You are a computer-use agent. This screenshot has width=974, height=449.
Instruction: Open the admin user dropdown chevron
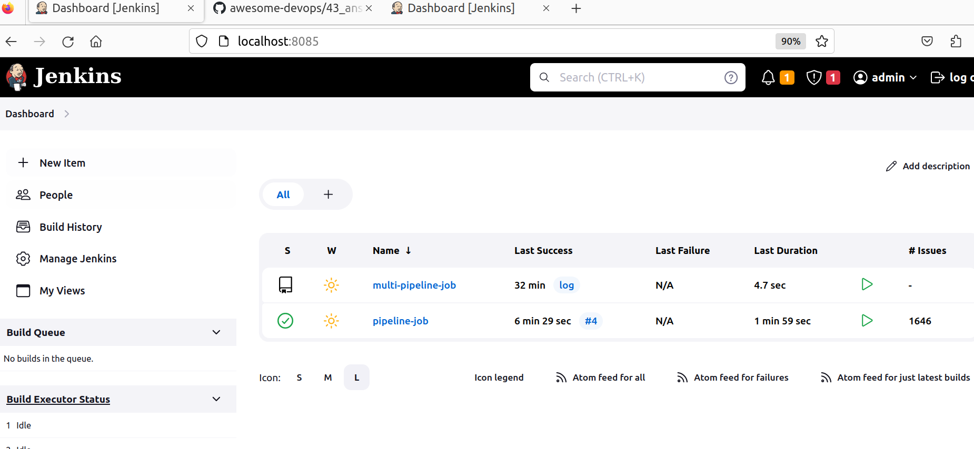[913, 78]
